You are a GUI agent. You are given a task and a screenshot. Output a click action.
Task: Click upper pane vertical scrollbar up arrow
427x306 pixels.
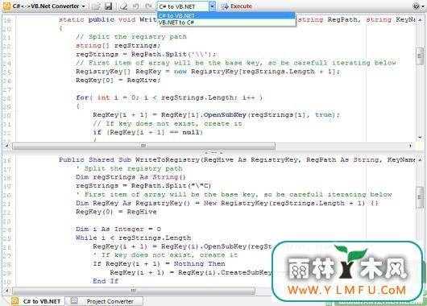(x=420, y=19)
